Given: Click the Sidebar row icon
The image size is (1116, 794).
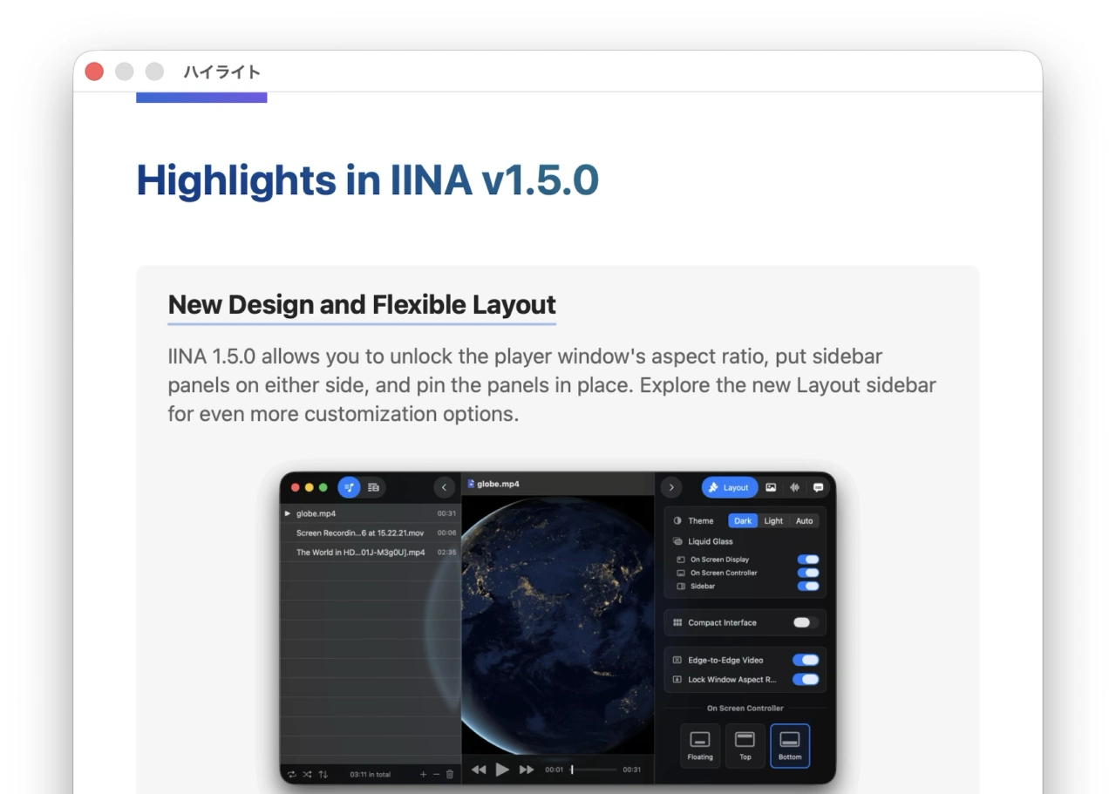Looking at the screenshot, I should point(681,586).
